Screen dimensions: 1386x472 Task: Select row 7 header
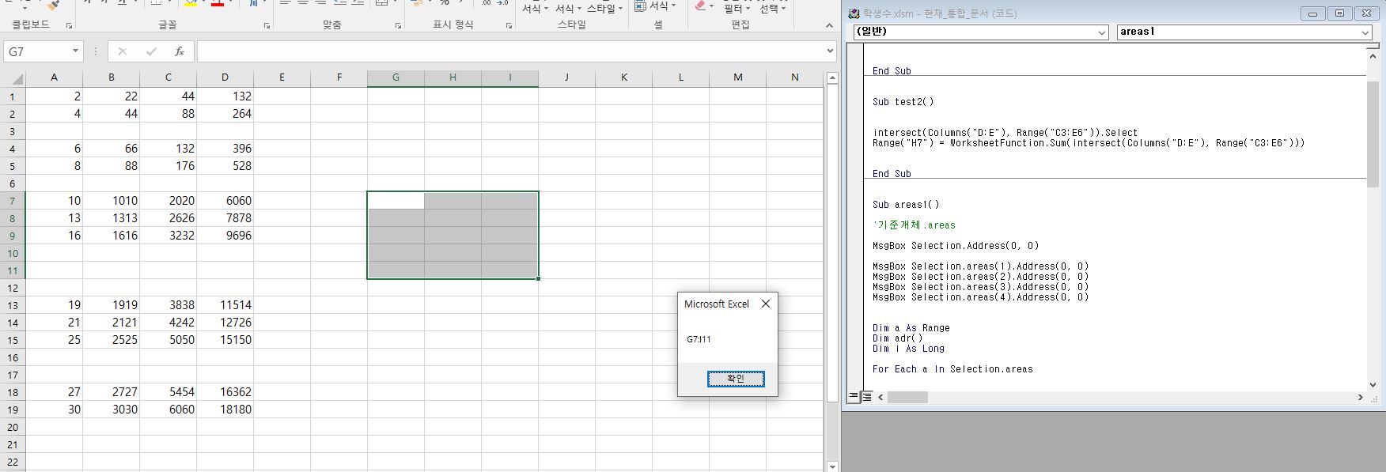(13, 201)
